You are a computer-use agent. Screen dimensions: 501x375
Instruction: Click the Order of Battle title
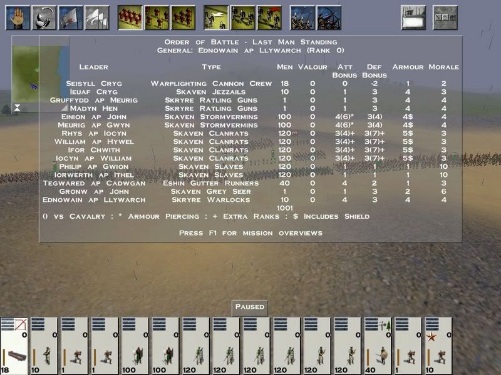(x=251, y=42)
